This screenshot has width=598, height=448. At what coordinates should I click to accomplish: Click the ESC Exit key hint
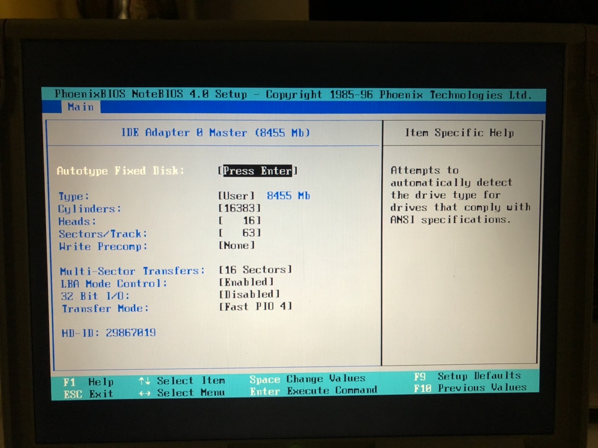tap(88, 394)
